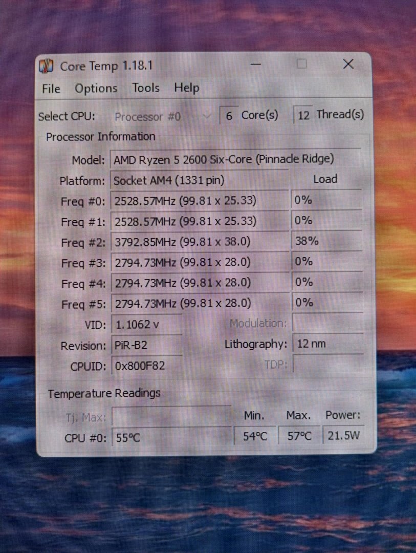
Task: Close the Core Temp window
Action: pyautogui.click(x=348, y=64)
